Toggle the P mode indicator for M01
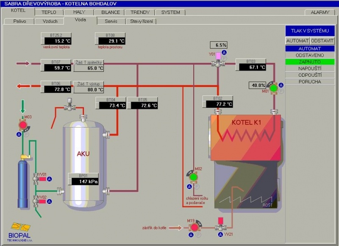 pyautogui.click(x=281, y=91)
